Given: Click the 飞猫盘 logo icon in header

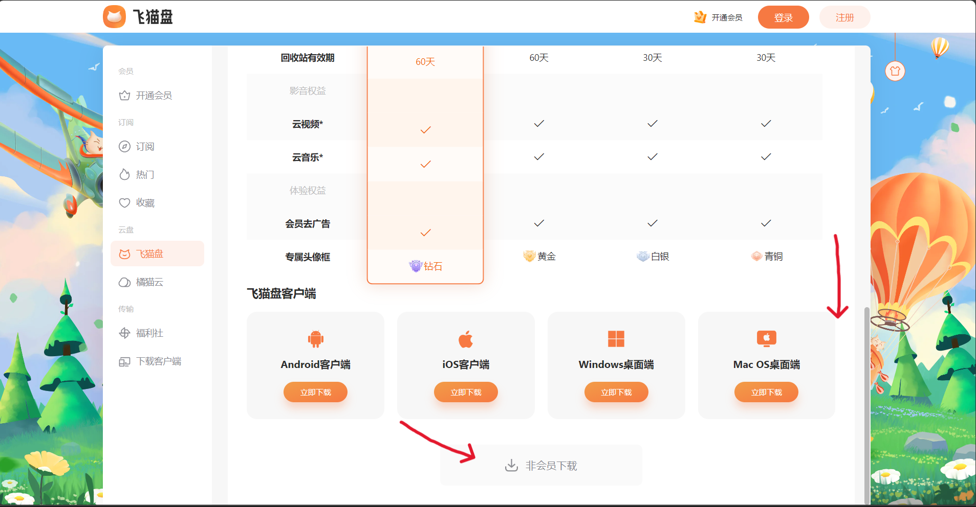Looking at the screenshot, I should tap(114, 17).
